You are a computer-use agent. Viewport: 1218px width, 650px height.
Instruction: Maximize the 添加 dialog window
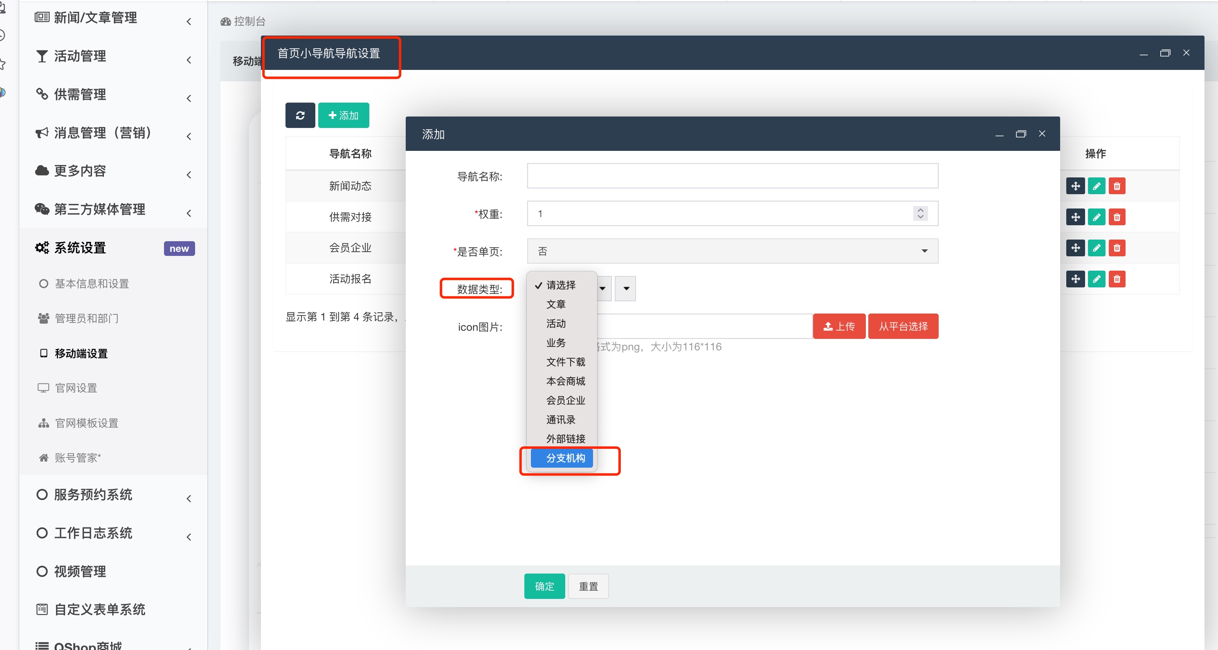pos(1020,134)
